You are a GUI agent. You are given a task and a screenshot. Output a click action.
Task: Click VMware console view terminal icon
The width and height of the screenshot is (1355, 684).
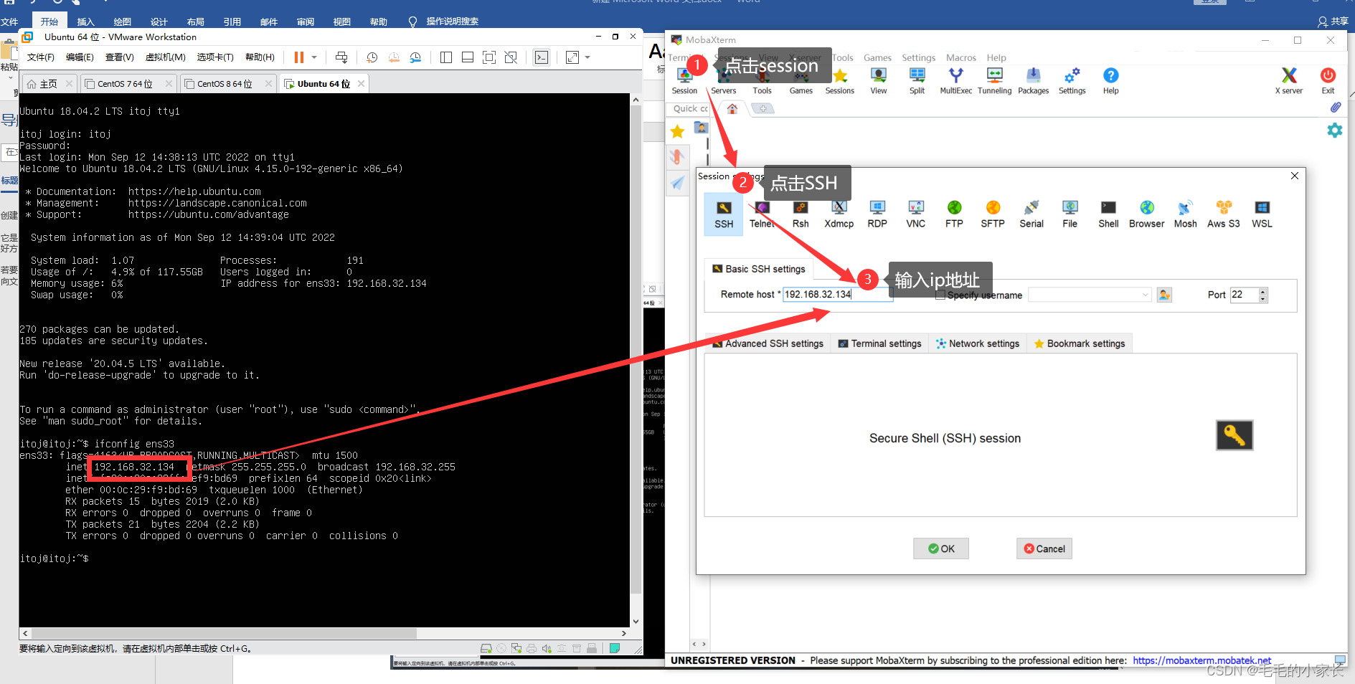[542, 57]
